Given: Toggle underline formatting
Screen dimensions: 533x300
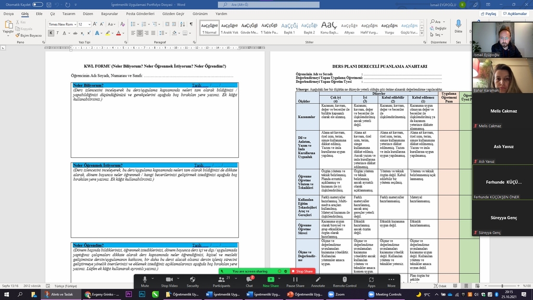Looking at the screenshot, I should (64, 33).
